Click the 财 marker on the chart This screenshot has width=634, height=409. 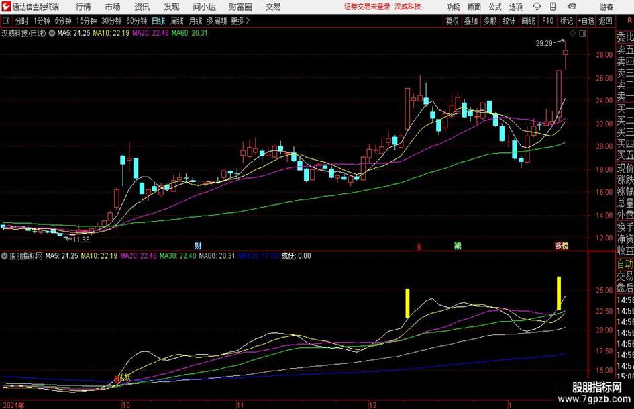coord(198,245)
